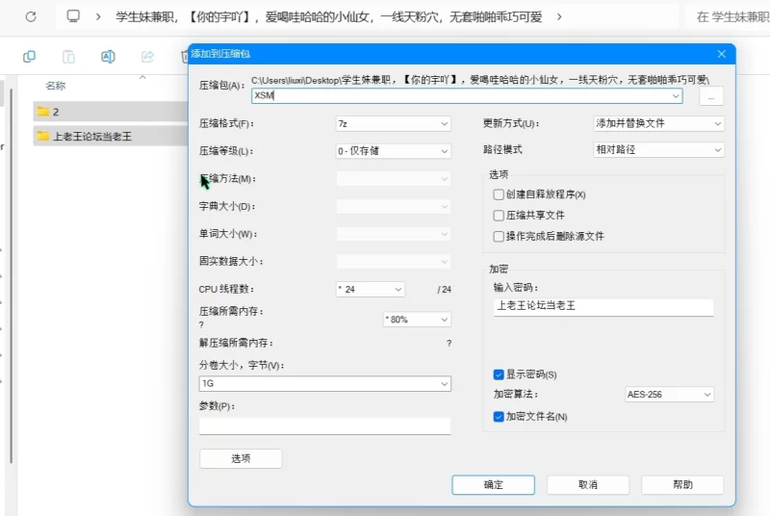Open the 压缩等级 dropdown showing 0 - 仅存储
Viewport: 770px width, 516px height.
coord(393,151)
